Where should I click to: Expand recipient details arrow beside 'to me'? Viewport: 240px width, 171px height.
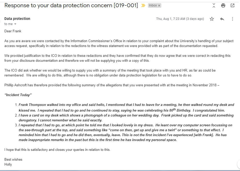[x=15, y=24]
